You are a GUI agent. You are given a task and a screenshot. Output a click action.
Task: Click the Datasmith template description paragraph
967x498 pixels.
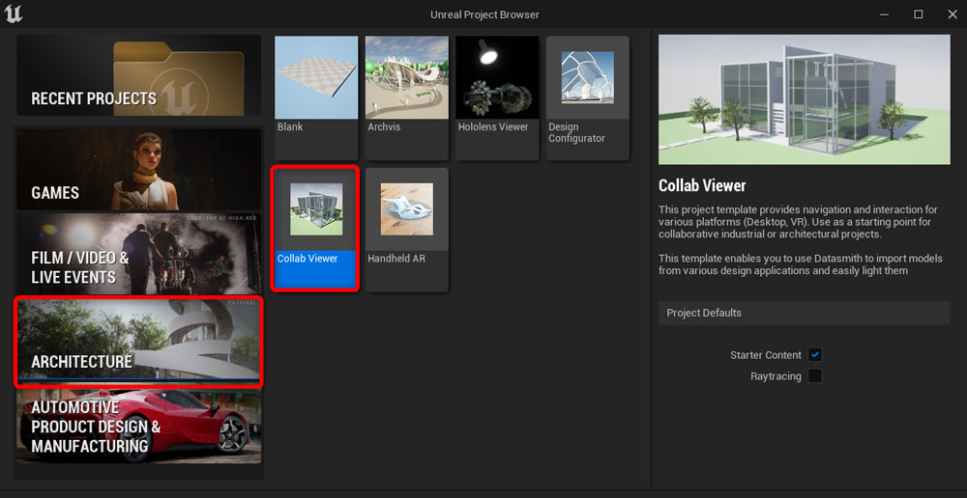pyautogui.click(x=801, y=264)
